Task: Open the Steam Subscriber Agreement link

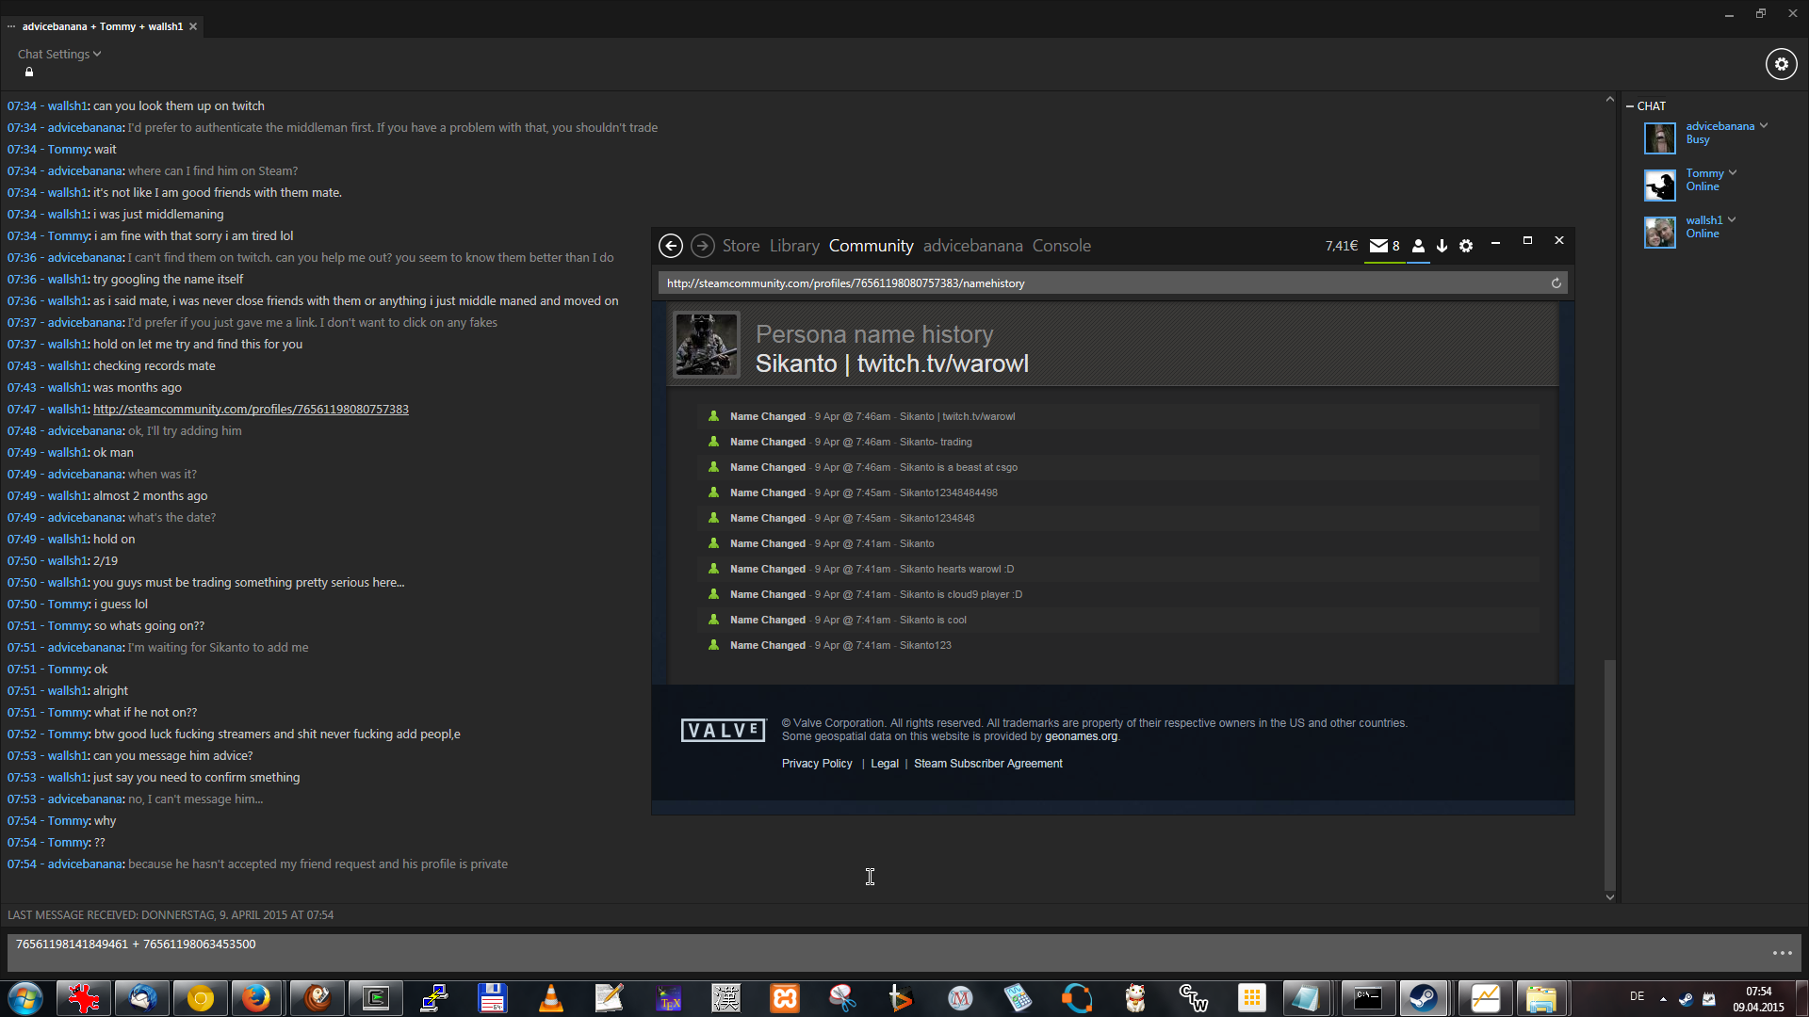Action: click(x=987, y=764)
